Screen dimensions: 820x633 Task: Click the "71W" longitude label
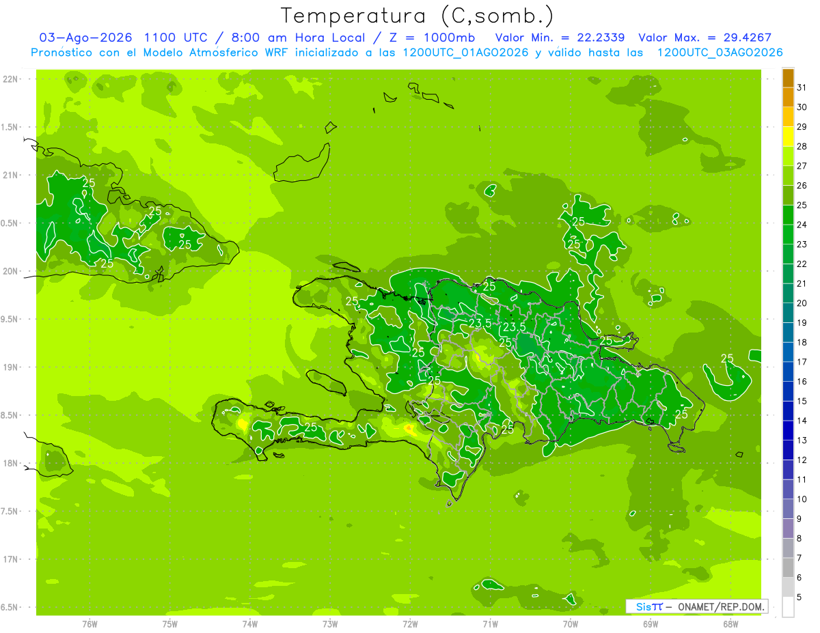(490, 624)
